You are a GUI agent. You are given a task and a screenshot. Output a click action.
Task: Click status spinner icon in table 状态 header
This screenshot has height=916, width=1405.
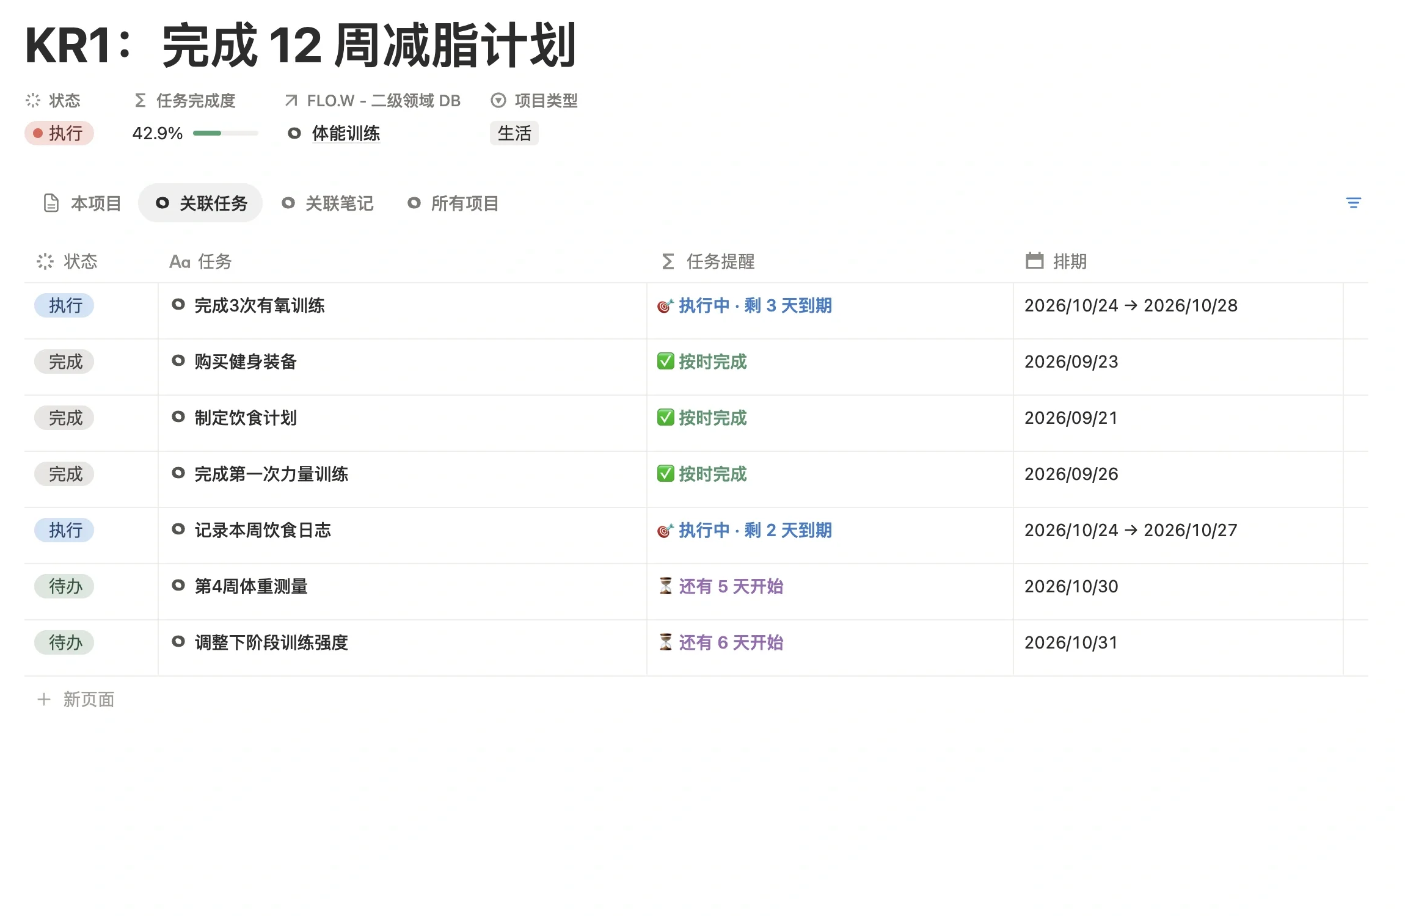(45, 261)
